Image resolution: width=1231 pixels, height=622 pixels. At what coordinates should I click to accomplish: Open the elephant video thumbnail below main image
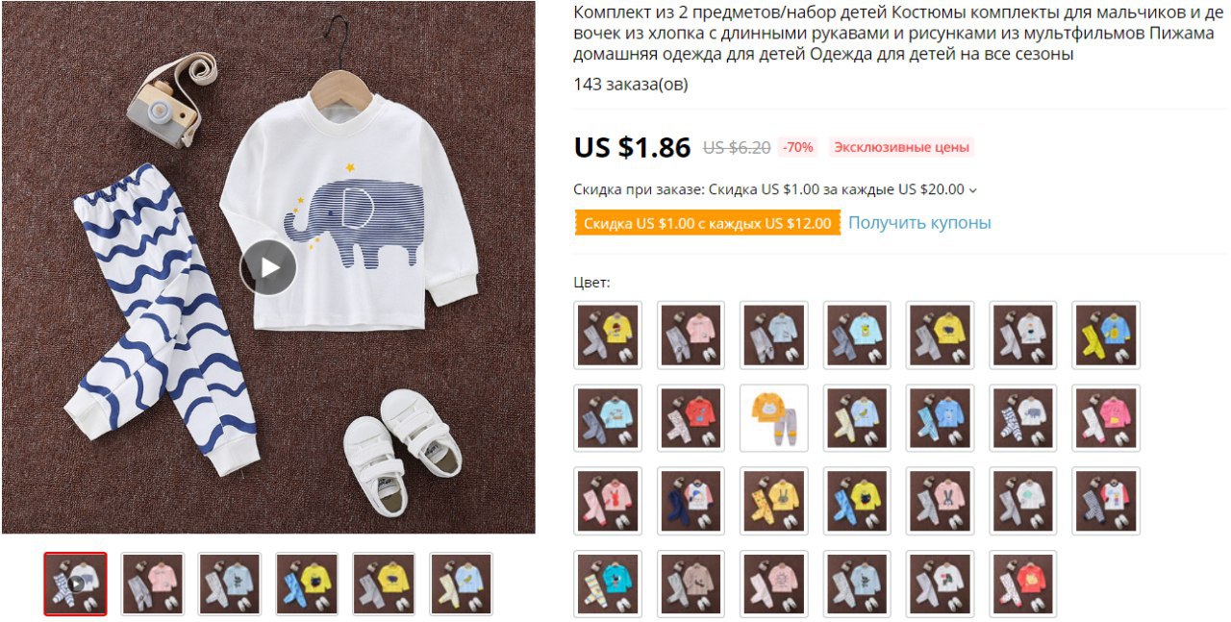coord(75,584)
